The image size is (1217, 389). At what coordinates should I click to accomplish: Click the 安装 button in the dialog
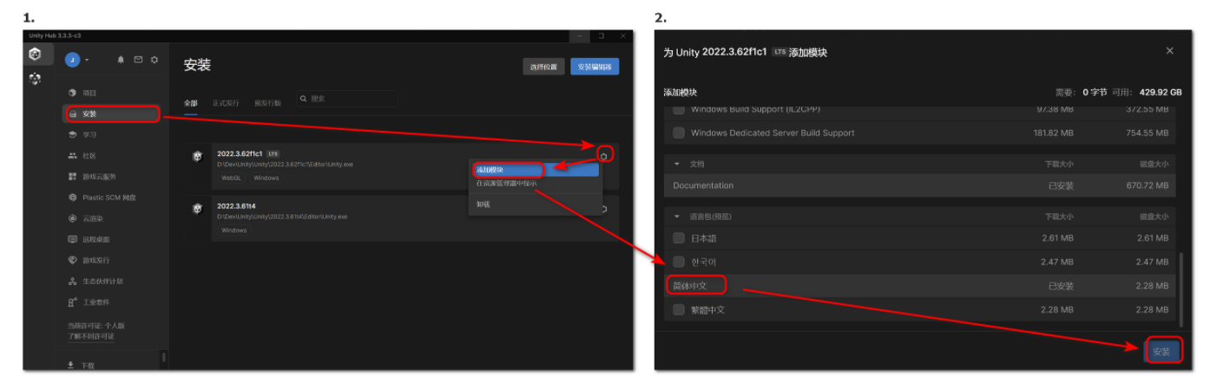point(1161,351)
